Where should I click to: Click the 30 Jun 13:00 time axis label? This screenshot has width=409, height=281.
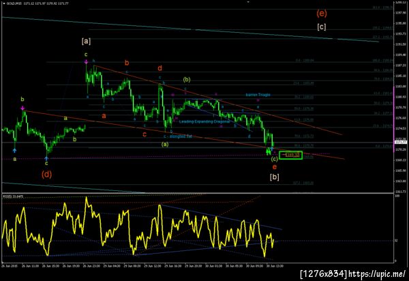275,266
